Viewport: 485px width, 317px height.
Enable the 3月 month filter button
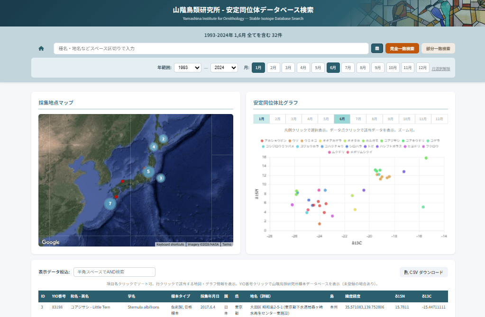tap(288, 68)
